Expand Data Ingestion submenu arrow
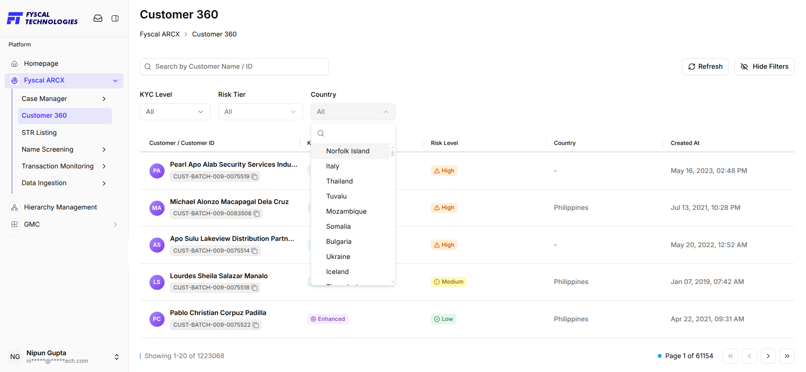Viewport: 806px width, 372px height. tap(104, 183)
